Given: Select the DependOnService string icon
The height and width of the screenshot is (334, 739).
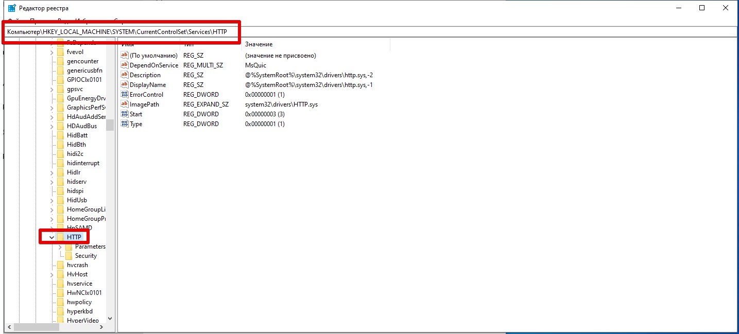Looking at the screenshot, I should click(x=124, y=65).
